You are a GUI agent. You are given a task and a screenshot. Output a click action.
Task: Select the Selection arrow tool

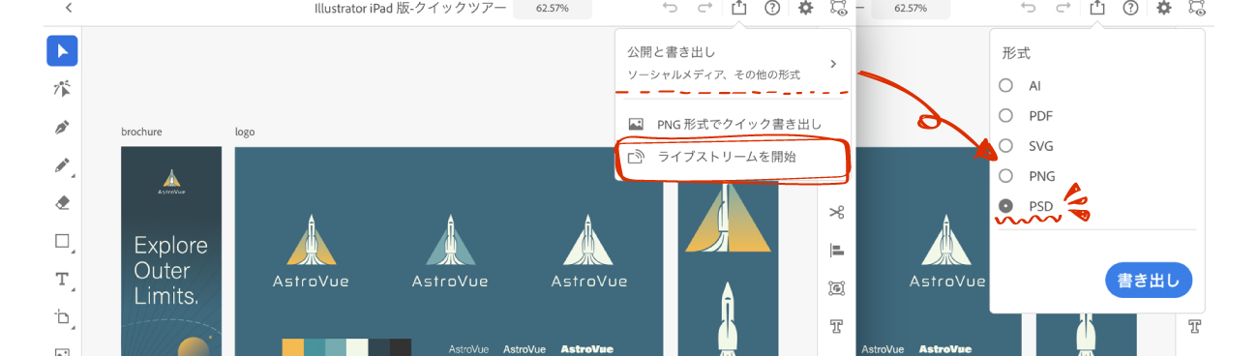tap(62, 50)
